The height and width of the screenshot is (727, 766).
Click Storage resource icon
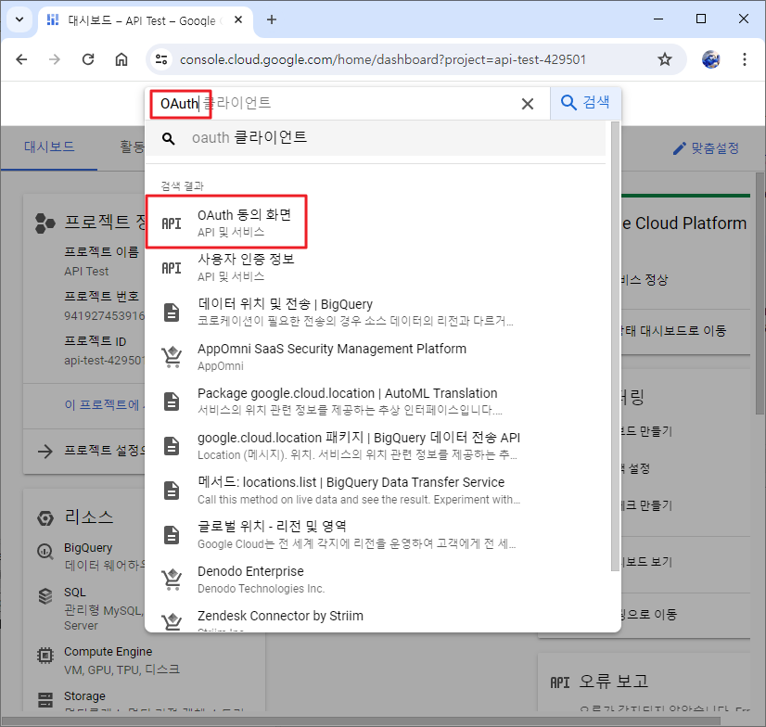click(45, 699)
